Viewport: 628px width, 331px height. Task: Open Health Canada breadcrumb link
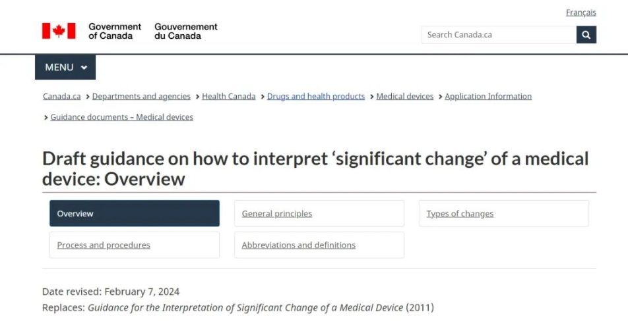tap(228, 96)
